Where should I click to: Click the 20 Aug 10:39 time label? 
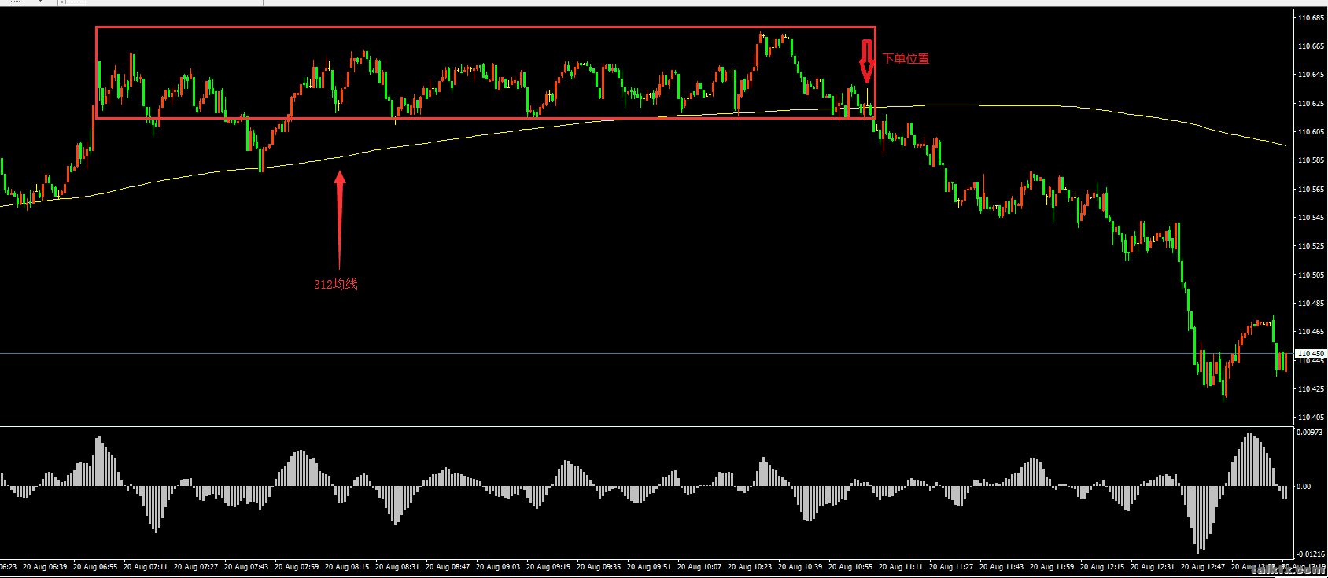click(800, 567)
